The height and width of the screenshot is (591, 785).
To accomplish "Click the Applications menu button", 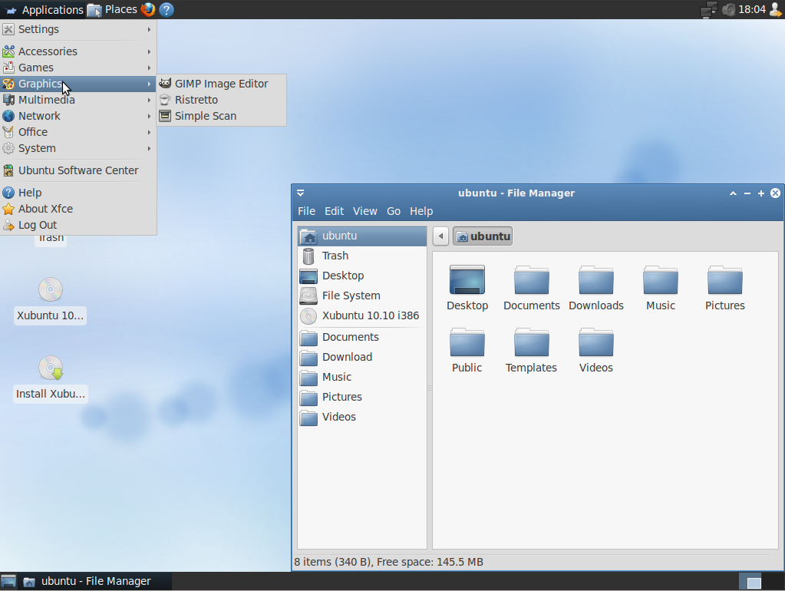I will (x=44, y=9).
